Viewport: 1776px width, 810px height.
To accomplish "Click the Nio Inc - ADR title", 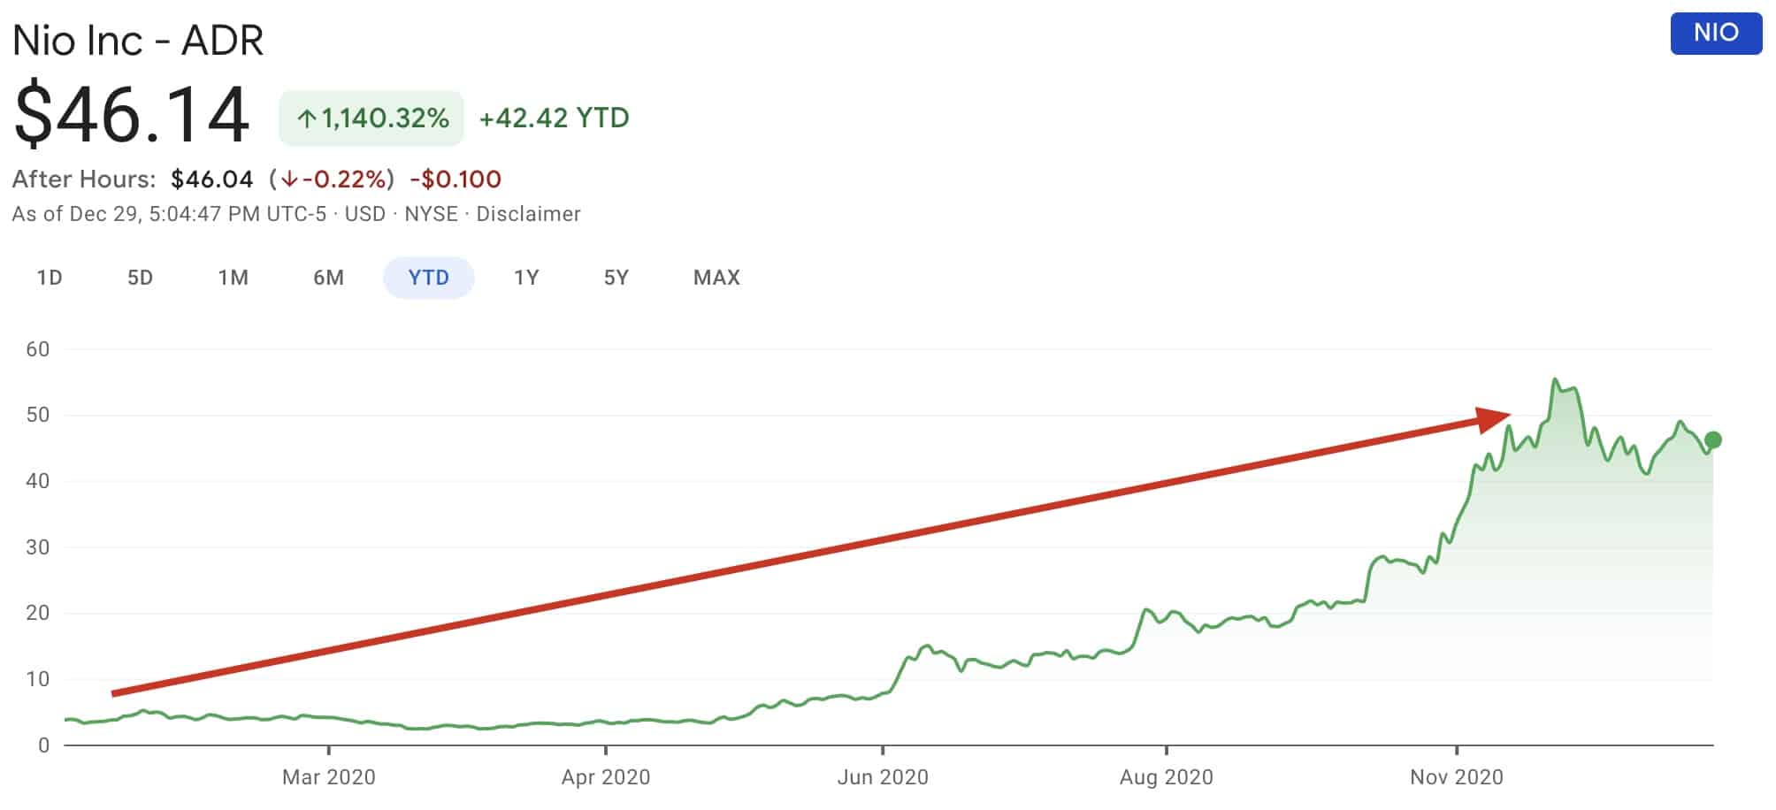I will (138, 41).
